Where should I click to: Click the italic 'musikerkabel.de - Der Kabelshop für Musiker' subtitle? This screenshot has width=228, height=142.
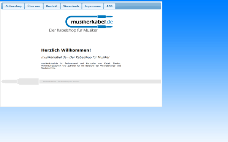coord(75,57)
